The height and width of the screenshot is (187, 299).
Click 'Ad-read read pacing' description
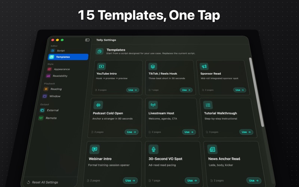tap(162, 165)
